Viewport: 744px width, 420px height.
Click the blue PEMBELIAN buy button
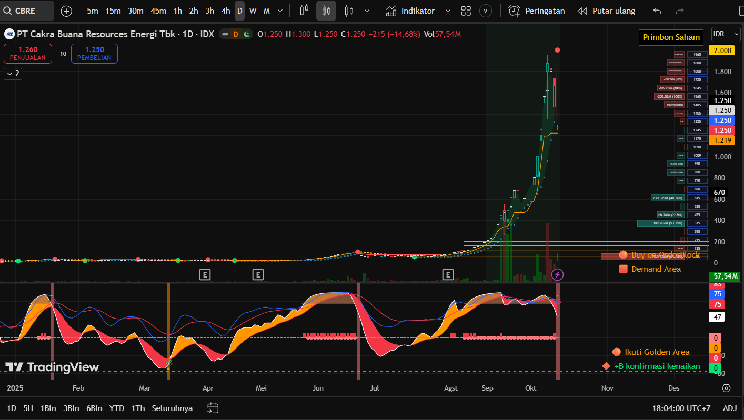pos(95,54)
